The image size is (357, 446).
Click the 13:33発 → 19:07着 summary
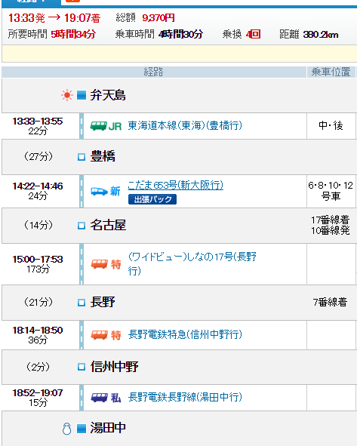point(54,18)
